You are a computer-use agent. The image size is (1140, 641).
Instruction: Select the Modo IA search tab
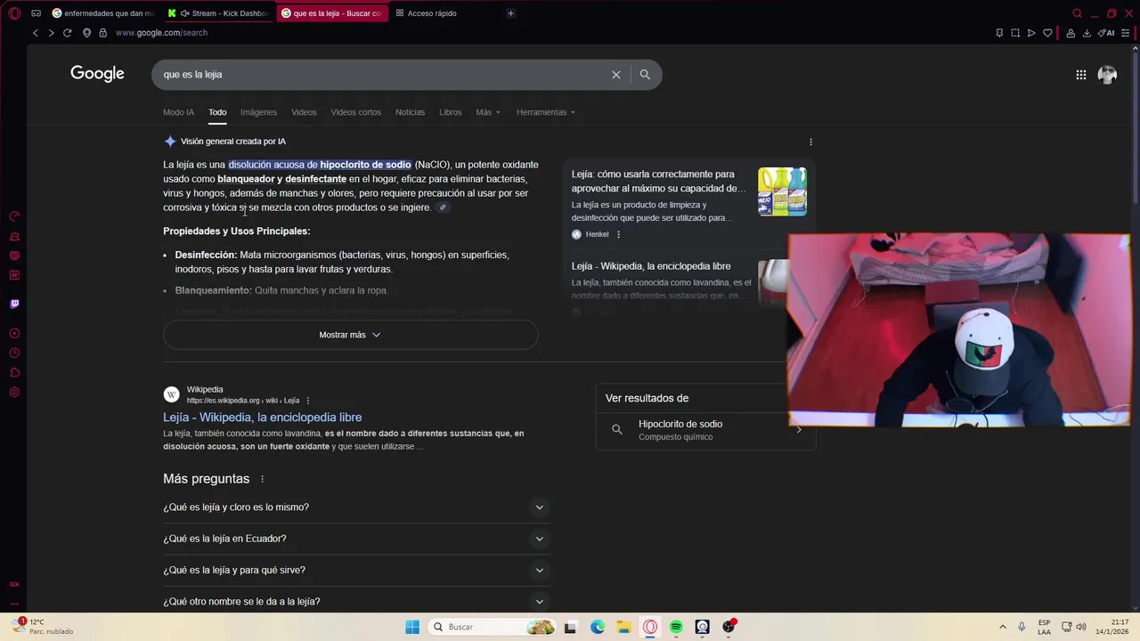[x=178, y=112]
